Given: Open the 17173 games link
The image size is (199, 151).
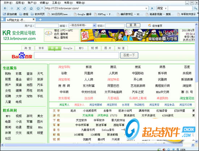Looking at the screenshot, I should pos(114,116).
